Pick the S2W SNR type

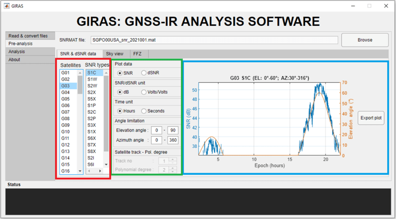[x=92, y=86]
